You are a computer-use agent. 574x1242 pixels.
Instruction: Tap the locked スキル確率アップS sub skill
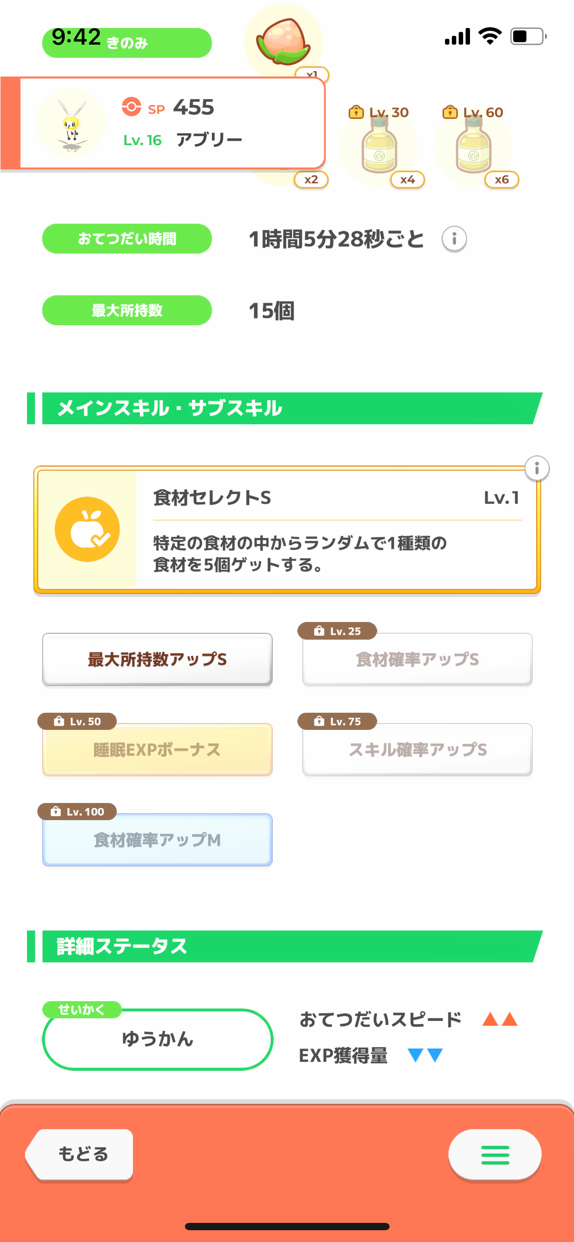coord(417,750)
